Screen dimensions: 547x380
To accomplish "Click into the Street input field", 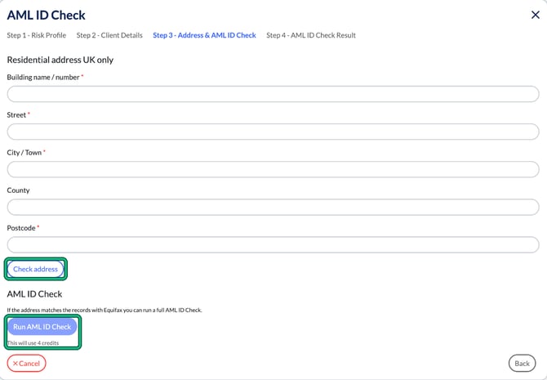I will (273, 132).
